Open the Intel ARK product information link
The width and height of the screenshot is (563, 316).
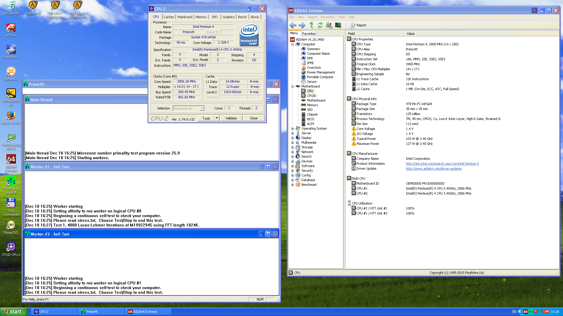tap(442, 164)
